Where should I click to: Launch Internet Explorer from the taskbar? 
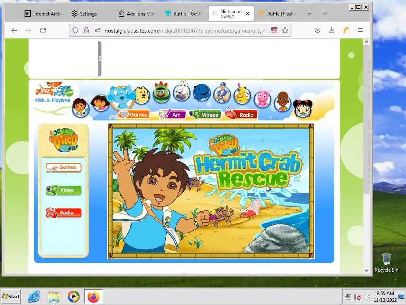tap(34, 297)
